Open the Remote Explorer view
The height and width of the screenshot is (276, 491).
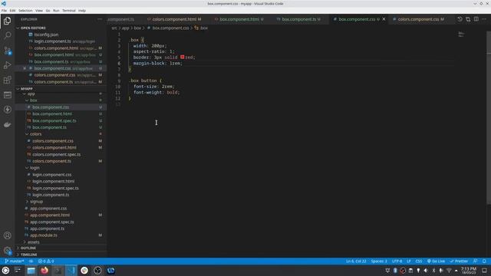(x=7, y=95)
